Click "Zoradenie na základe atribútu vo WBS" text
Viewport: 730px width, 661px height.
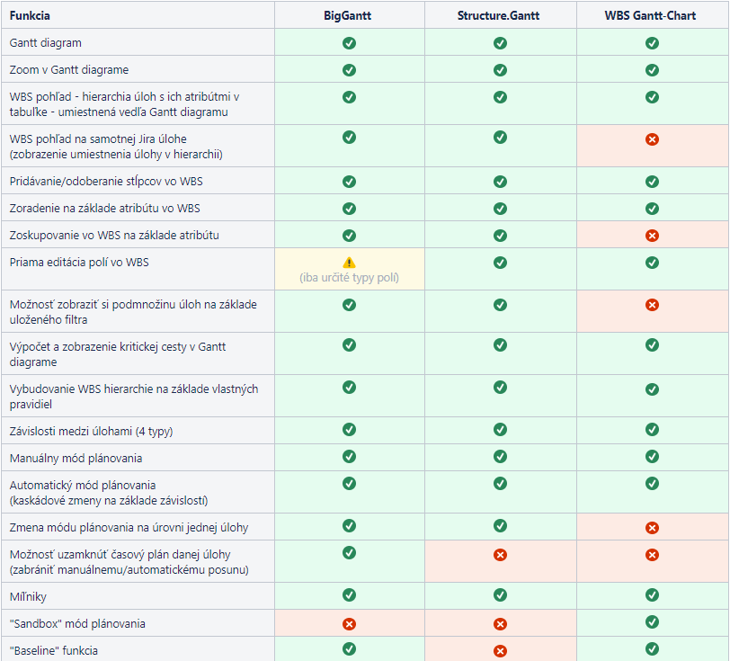pos(105,209)
